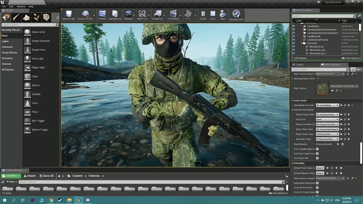363x204 pixels.
Task: Select the Box Trigger item
Action: pyautogui.click(x=38, y=121)
